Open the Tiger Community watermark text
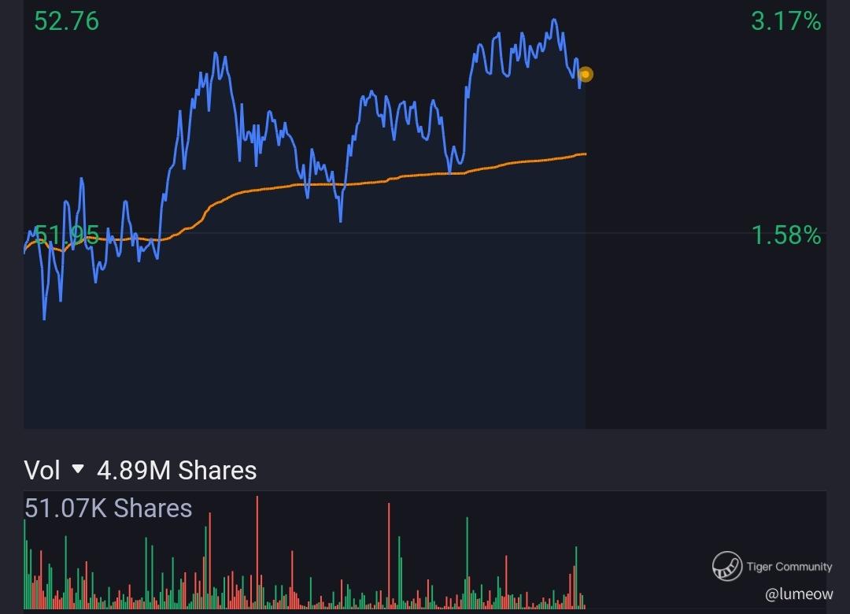This screenshot has width=850, height=614. 789,567
